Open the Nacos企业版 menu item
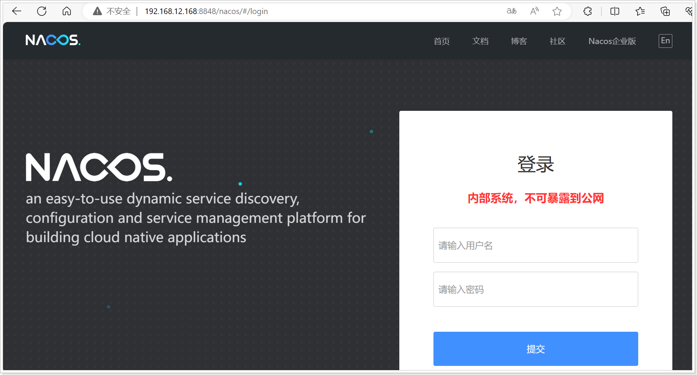This screenshot has height=375, width=697. point(612,41)
